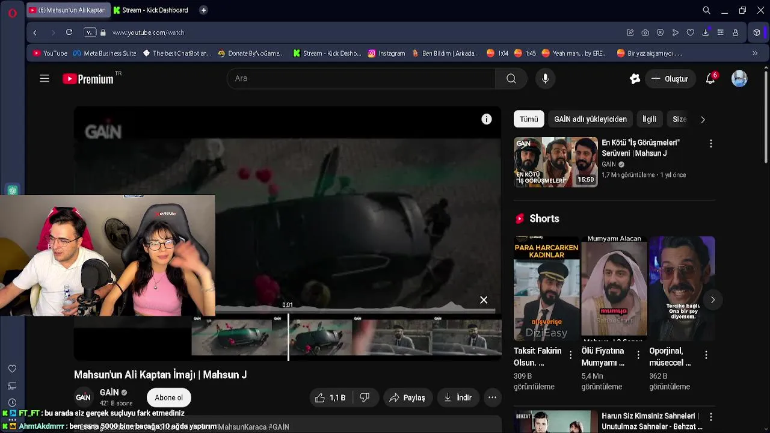Open the GAİN channel name link
770x433 pixels.
[109, 392]
